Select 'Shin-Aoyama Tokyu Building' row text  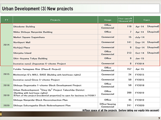coord(30,59)
